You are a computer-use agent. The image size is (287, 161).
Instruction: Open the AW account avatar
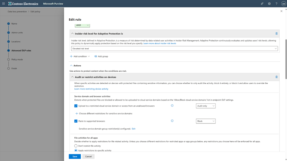tap(283, 4)
